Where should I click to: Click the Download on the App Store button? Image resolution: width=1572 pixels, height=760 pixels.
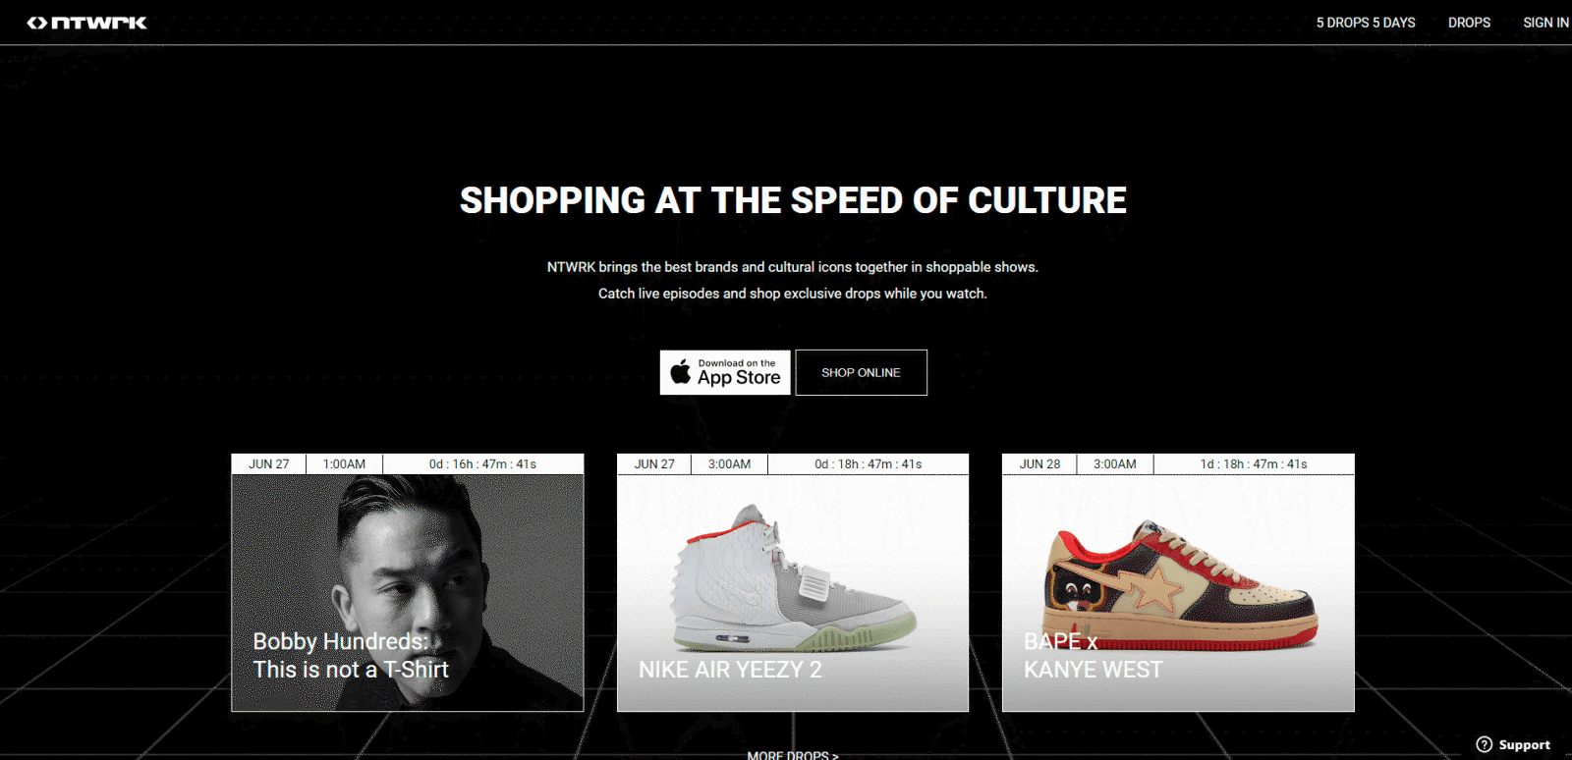(x=725, y=372)
